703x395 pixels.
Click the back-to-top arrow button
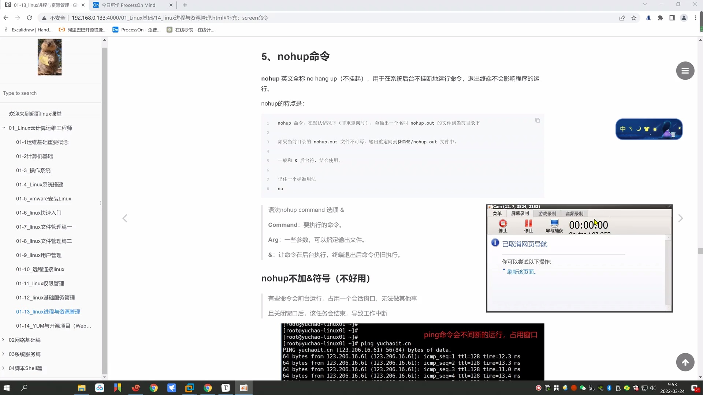[x=685, y=362]
